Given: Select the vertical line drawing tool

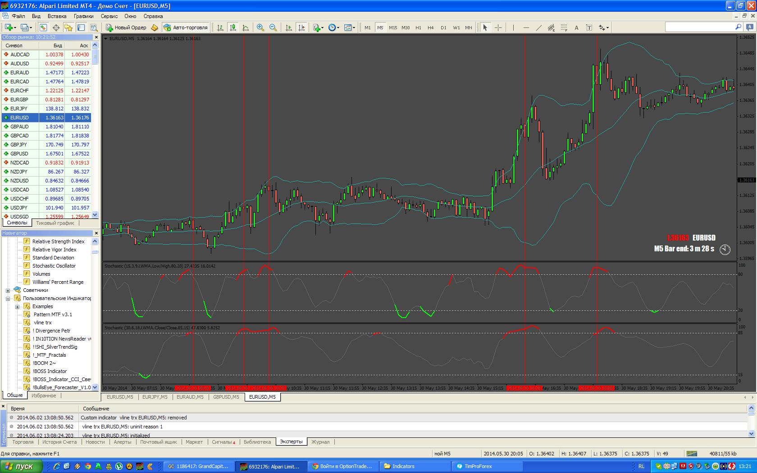Looking at the screenshot, I should pos(513,27).
